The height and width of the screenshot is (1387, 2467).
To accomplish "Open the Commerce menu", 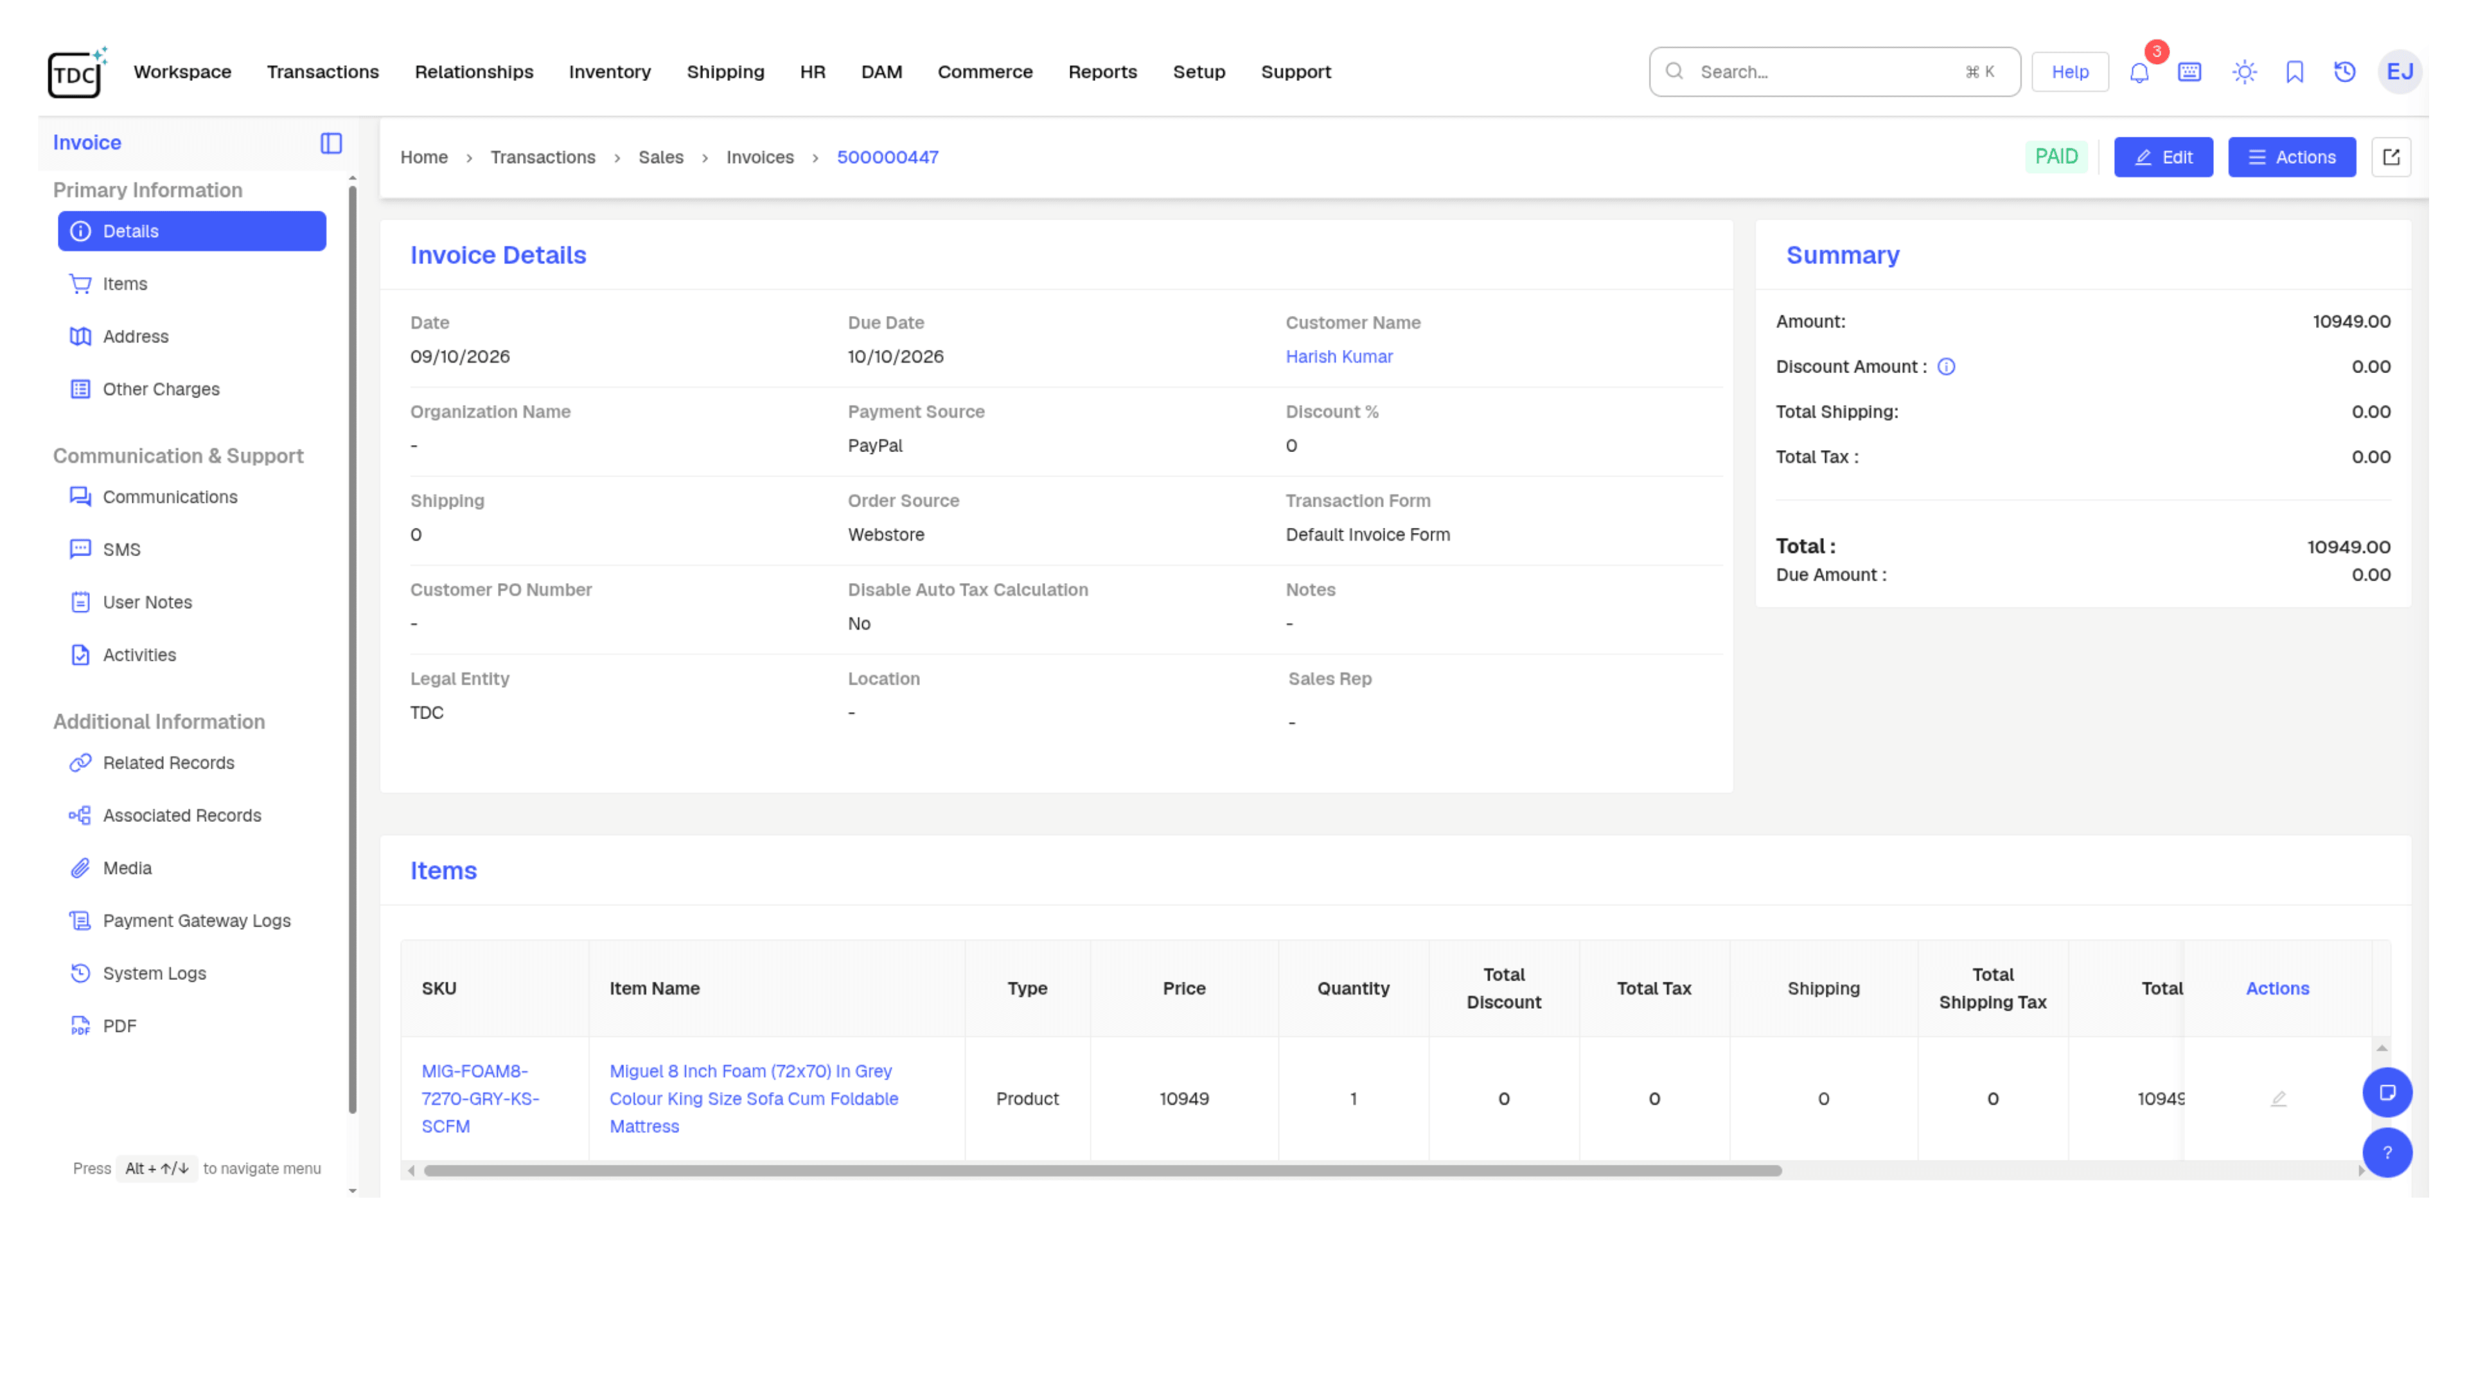I will 984,72.
